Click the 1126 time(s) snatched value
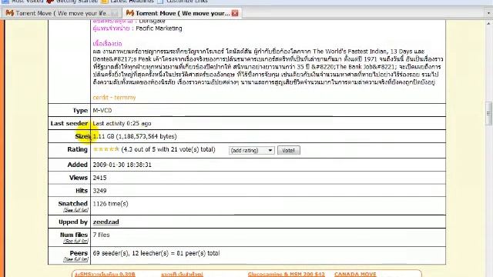 coord(110,204)
